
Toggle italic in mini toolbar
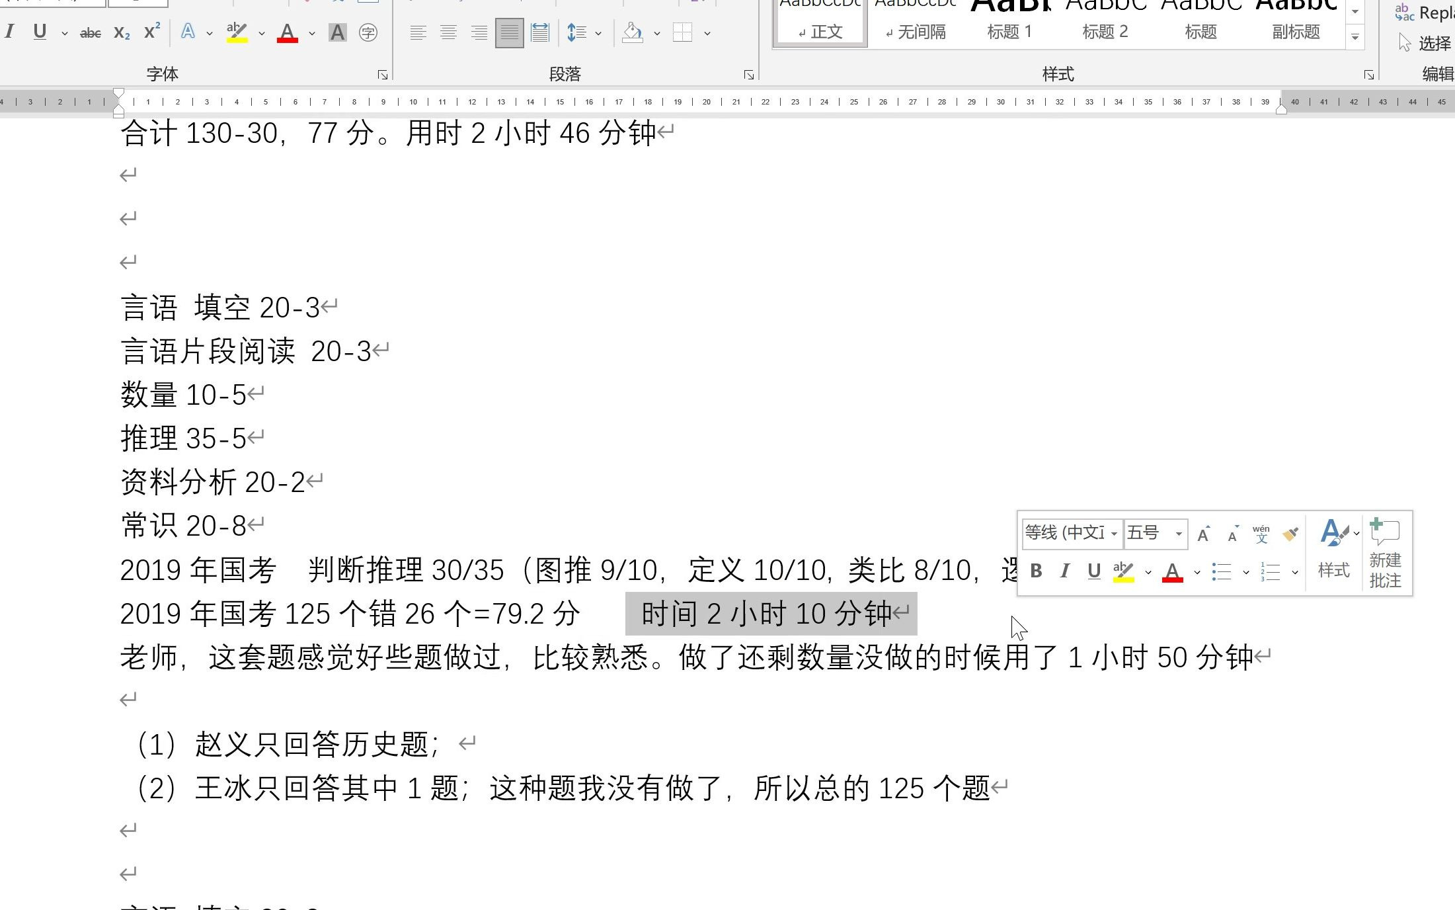(1064, 571)
